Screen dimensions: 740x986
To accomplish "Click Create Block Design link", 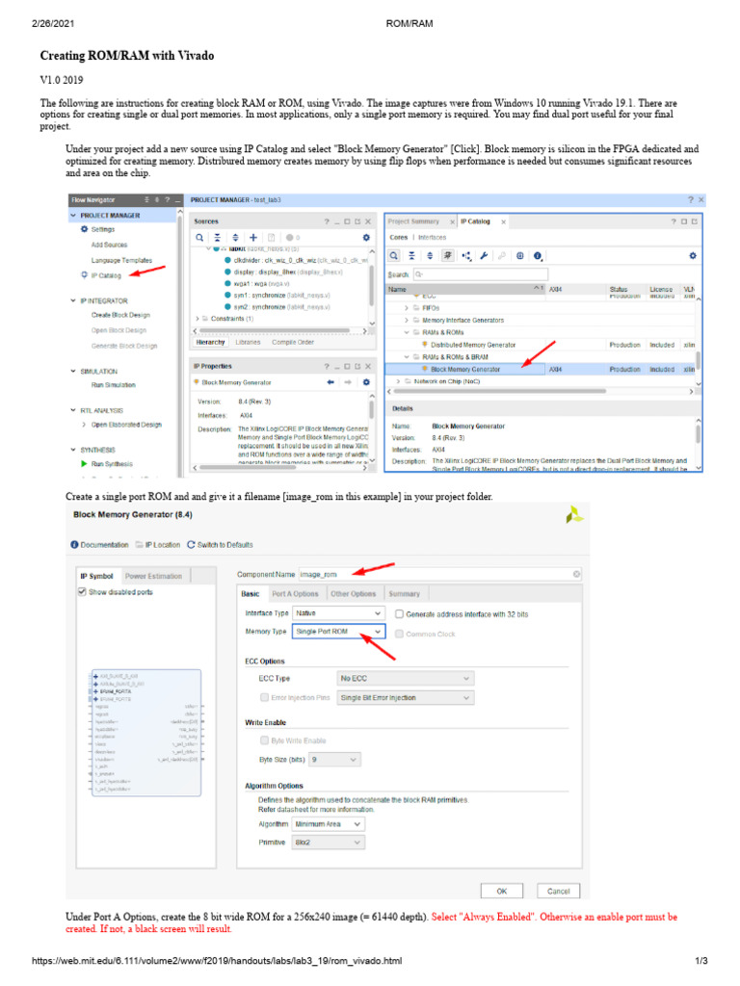I will click(120, 315).
